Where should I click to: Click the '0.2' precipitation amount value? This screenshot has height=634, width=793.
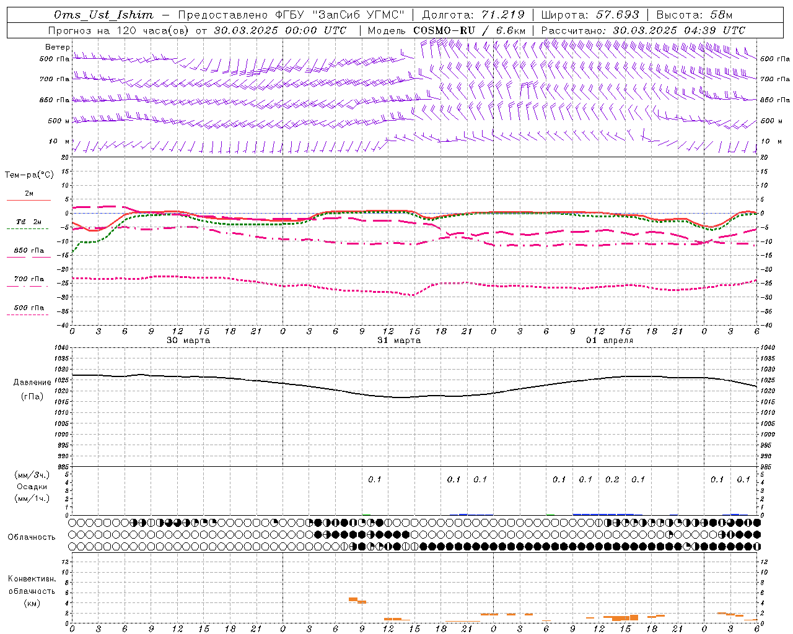pos(612,480)
